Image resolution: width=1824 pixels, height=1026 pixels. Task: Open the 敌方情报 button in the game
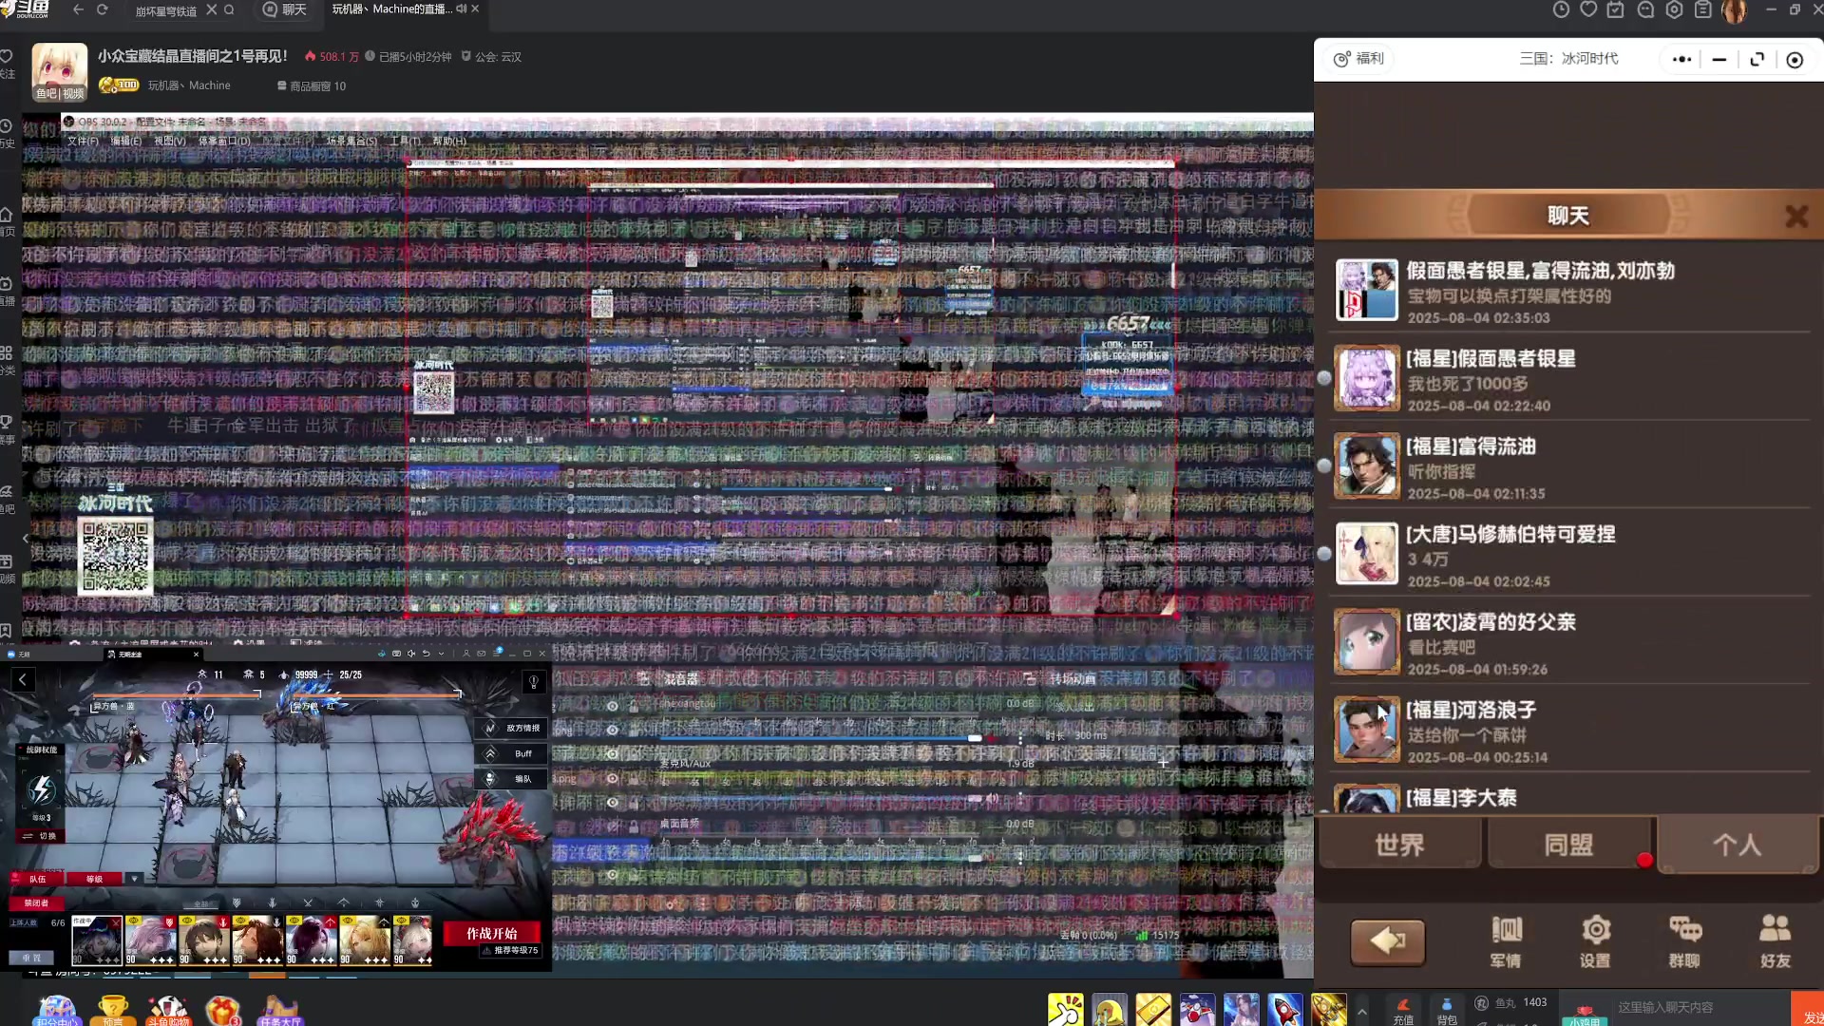click(x=512, y=729)
